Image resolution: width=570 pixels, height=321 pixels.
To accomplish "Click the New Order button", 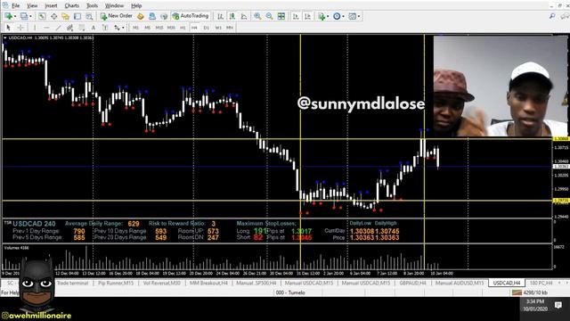I will 117,16.
